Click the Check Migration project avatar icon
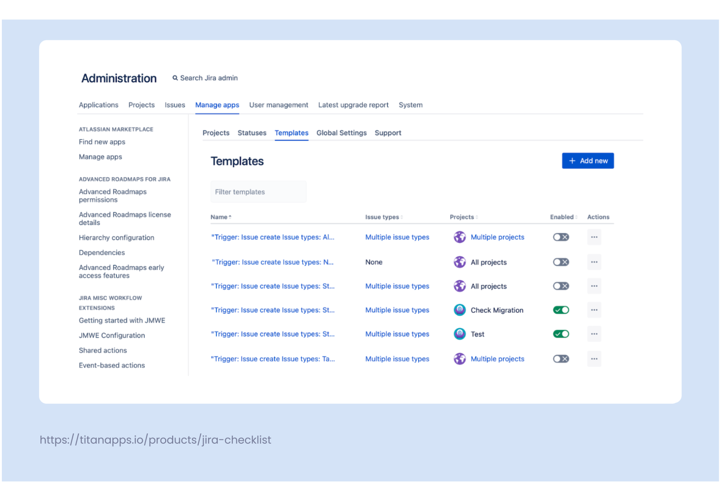Screen dimensions: 721x501 [460, 310]
